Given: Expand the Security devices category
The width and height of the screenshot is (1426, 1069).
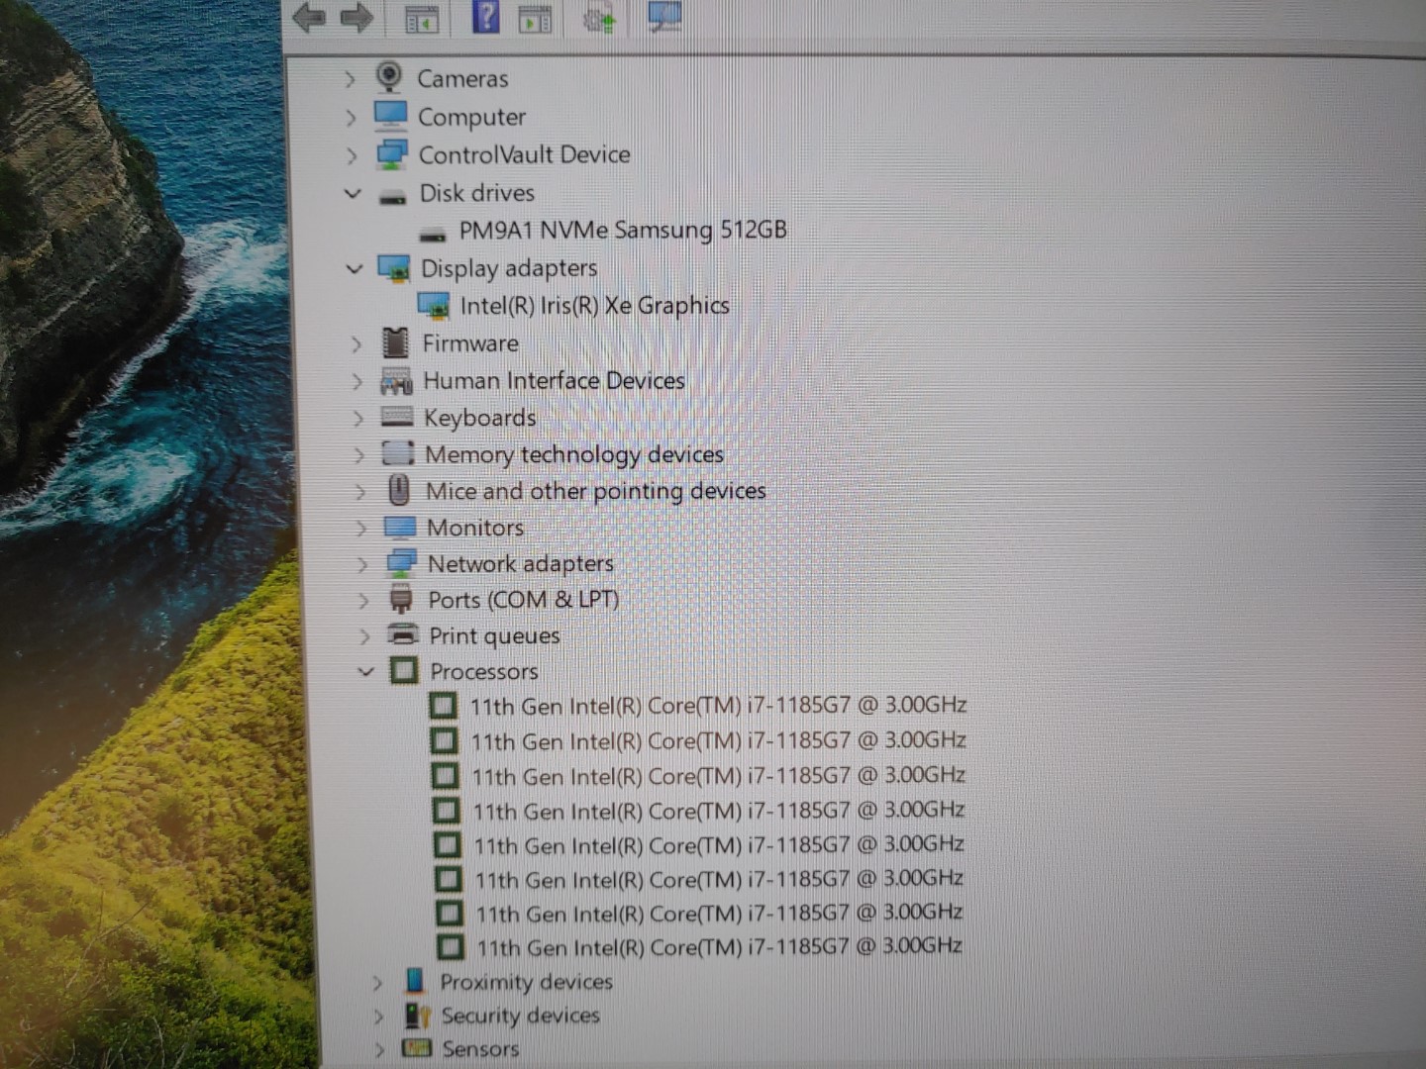Looking at the screenshot, I should [x=379, y=1016].
